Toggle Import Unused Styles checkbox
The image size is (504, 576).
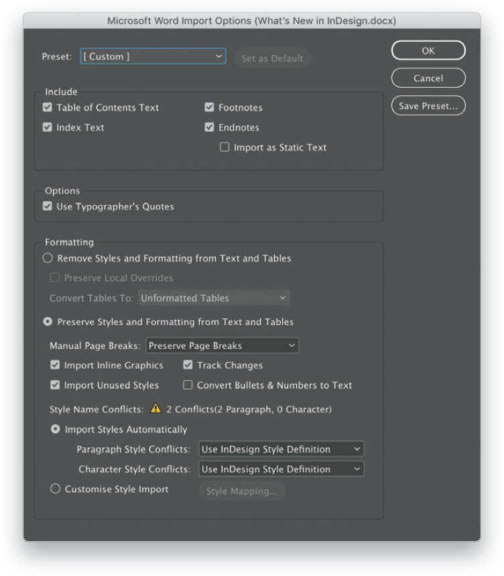[x=55, y=385]
